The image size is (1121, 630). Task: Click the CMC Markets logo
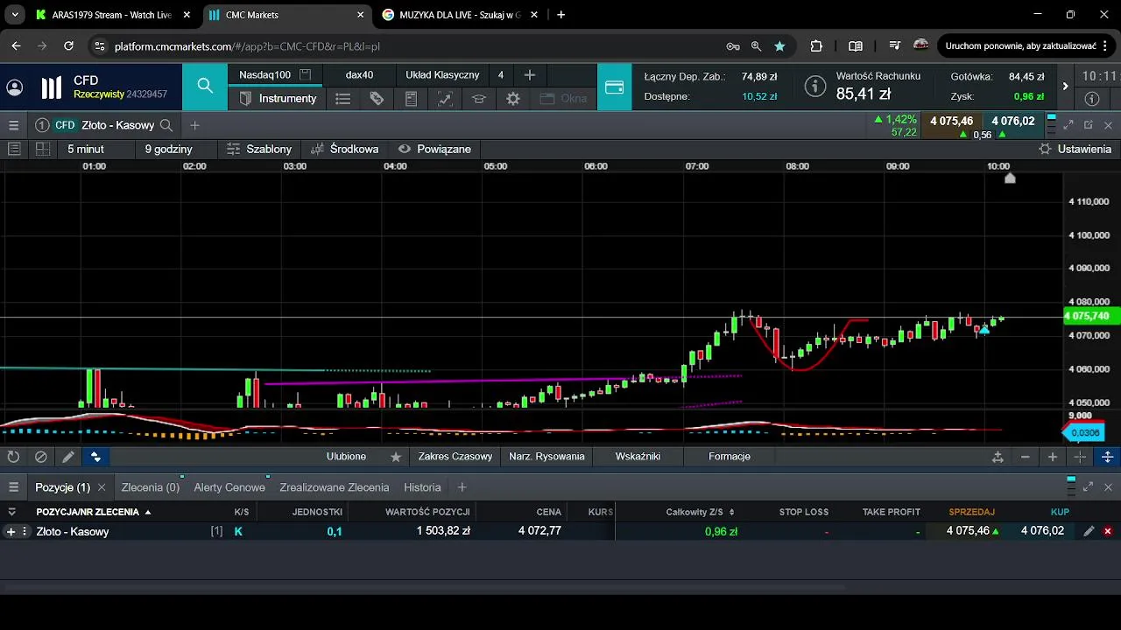(52, 87)
